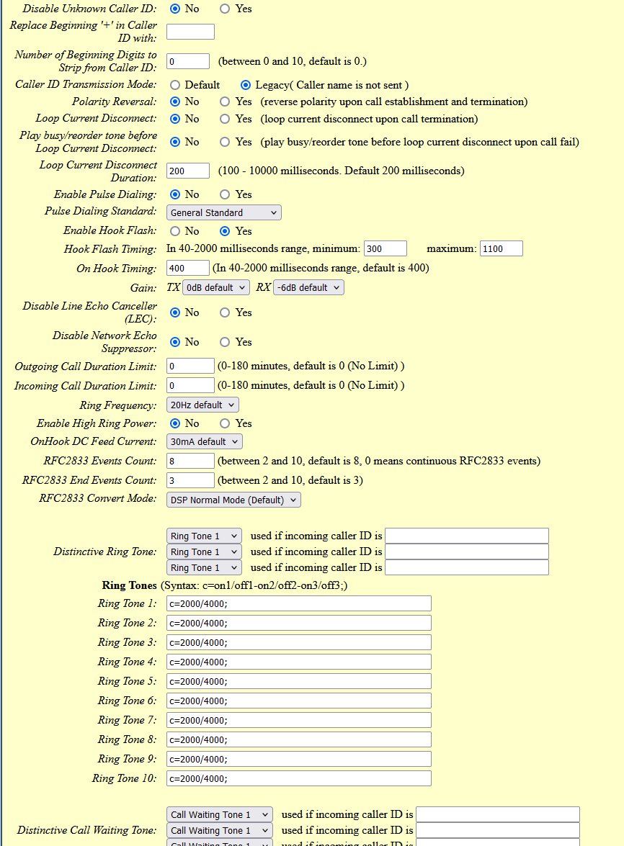Screen dimensions: 624x846
Task: Focus the On Hook Timing field
Action: click(188, 268)
